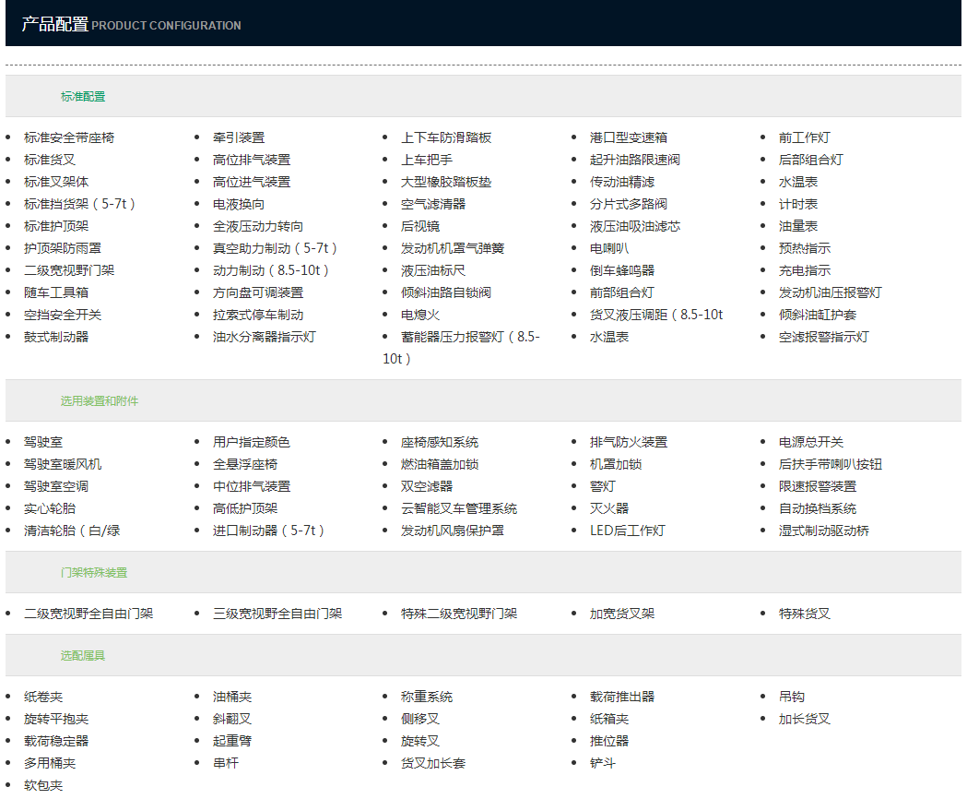The width and height of the screenshot is (967, 799).
Task: Select the 门架特殊装置 section heading
Action: click(x=94, y=572)
